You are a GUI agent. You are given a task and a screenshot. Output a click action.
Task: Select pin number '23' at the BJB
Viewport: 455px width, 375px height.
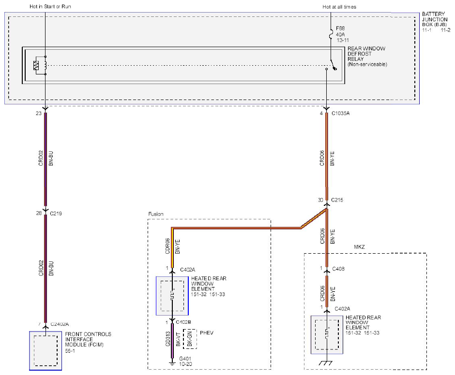click(39, 113)
